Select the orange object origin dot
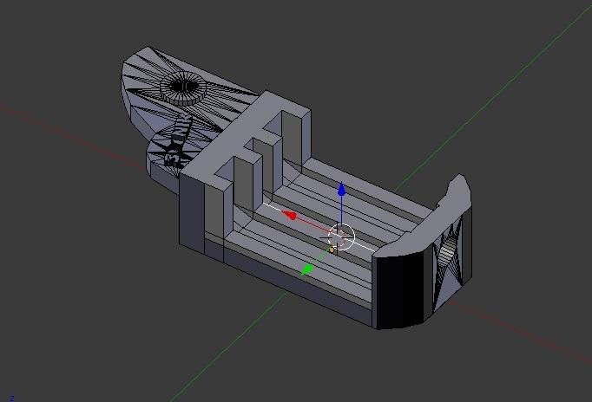Image resolution: width=592 pixels, height=402 pixels. tap(332, 250)
